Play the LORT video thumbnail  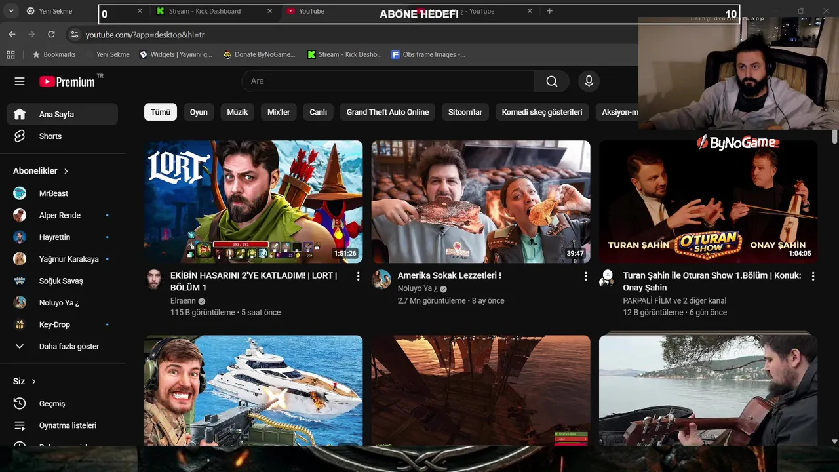[x=253, y=202]
